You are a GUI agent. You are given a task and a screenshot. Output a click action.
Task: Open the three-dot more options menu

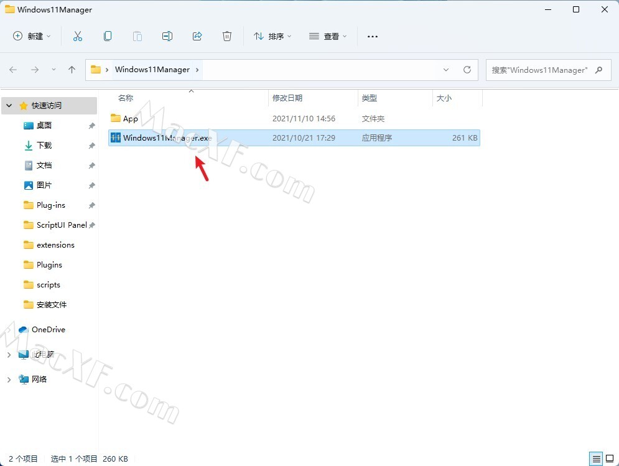372,36
